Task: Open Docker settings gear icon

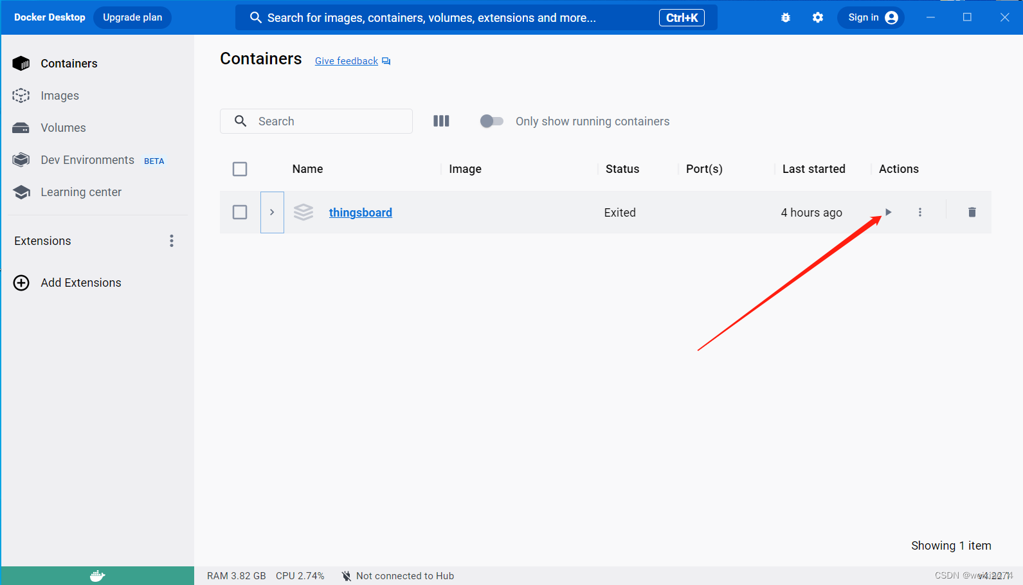Action: pyautogui.click(x=818, y=18)
